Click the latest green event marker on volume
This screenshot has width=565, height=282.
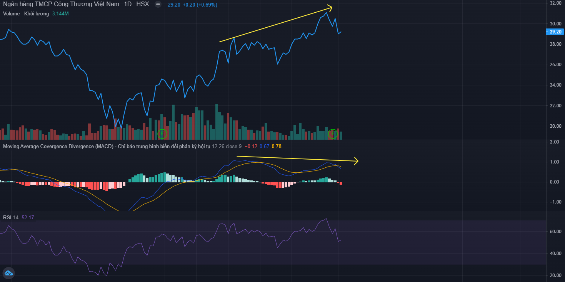pyautogui.click(x=333, y=134)
